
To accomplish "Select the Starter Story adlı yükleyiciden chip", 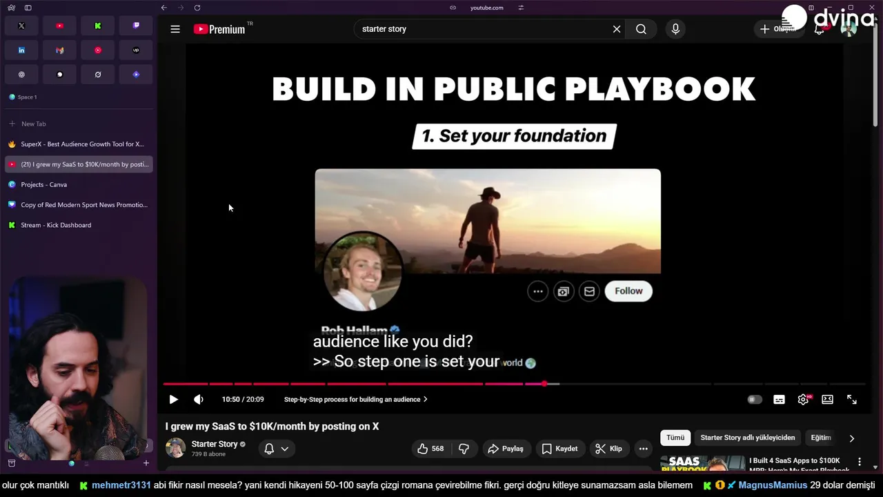I will point(748,438).
